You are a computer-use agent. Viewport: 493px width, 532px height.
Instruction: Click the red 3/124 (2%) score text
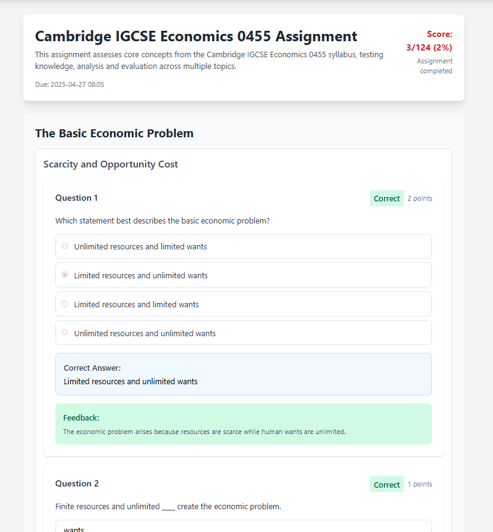tap(429, 47)
